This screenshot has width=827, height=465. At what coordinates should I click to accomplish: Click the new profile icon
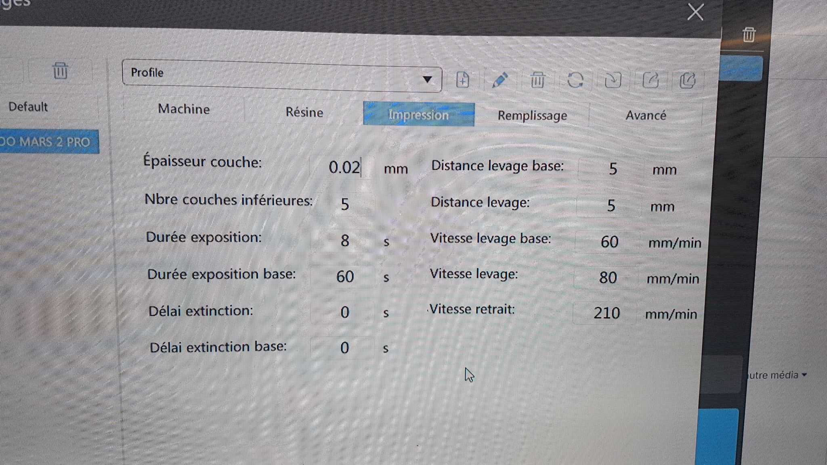click(463, 80)
